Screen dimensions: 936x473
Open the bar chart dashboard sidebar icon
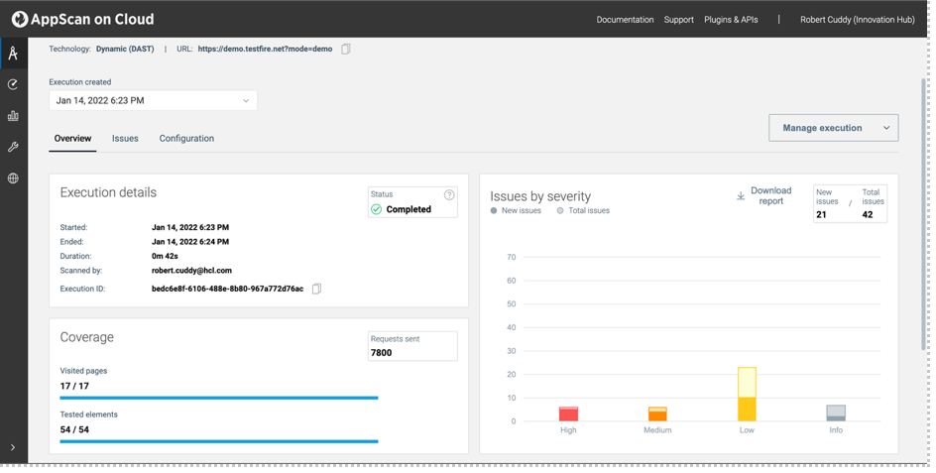click(13, 116)
